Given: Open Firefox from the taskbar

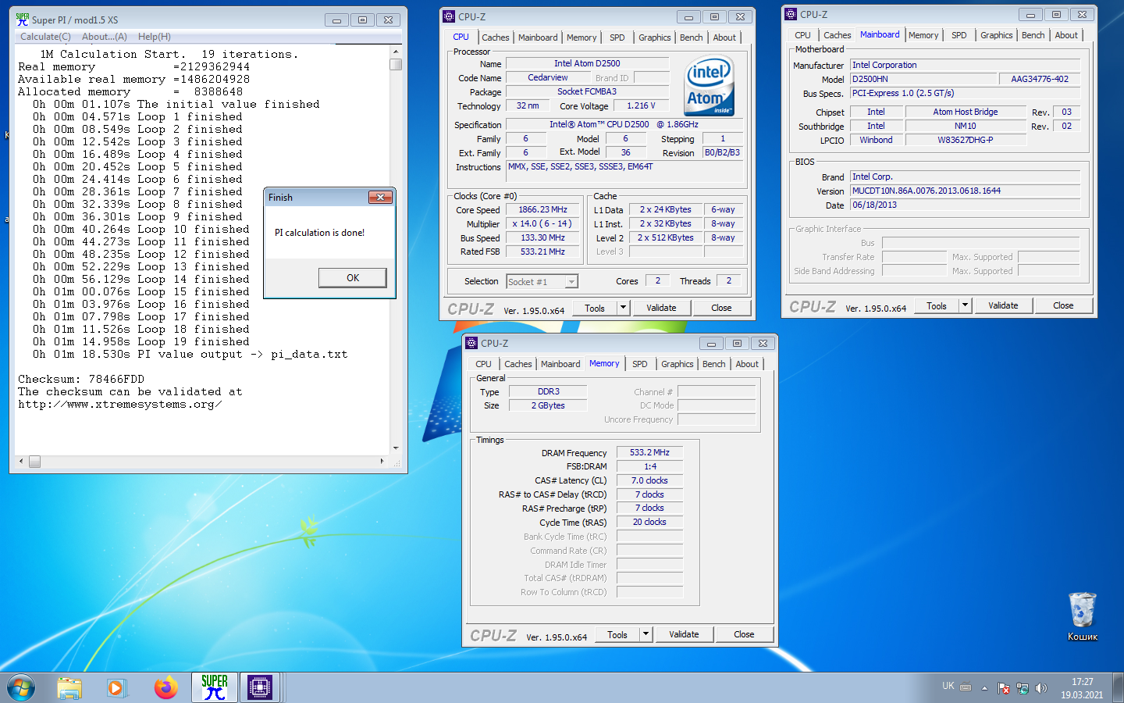Looking at the screenshot, I should point(165,687).
